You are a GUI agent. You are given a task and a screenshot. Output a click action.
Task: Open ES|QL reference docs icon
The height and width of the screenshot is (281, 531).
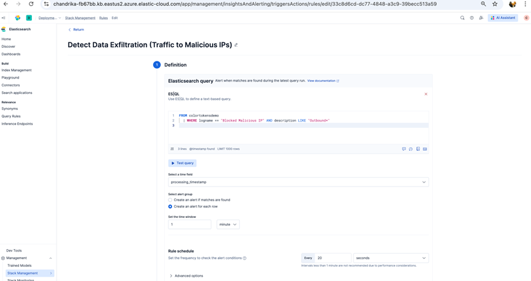(418, 149)
